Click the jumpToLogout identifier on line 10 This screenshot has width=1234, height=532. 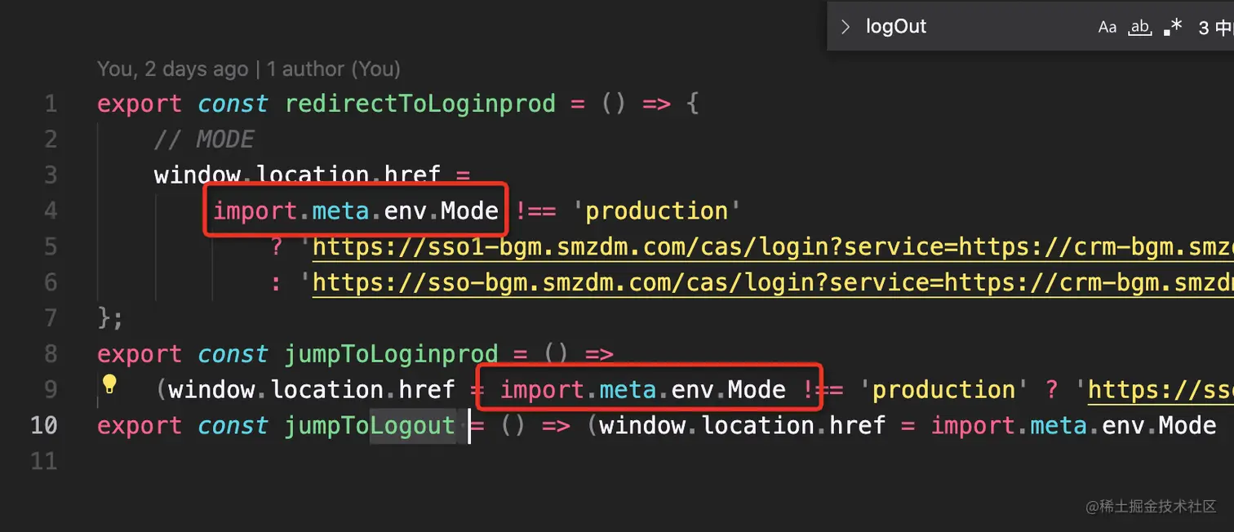click(369, 426)
